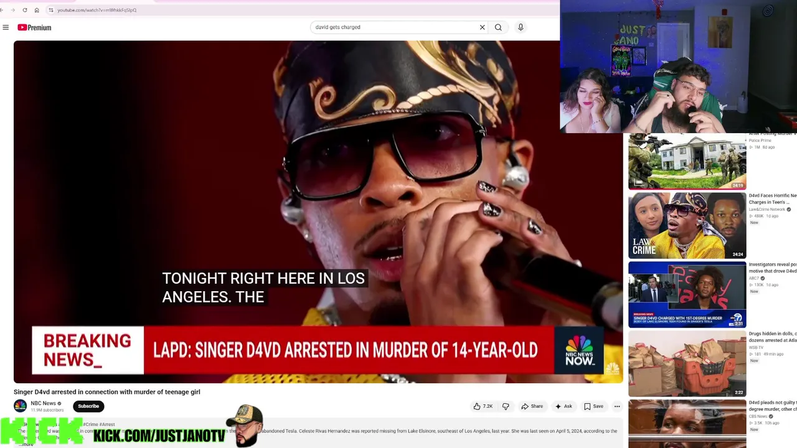
Task: Open CBS News D4vd pleads thumbnail
Action: click(x=687, y=424)
